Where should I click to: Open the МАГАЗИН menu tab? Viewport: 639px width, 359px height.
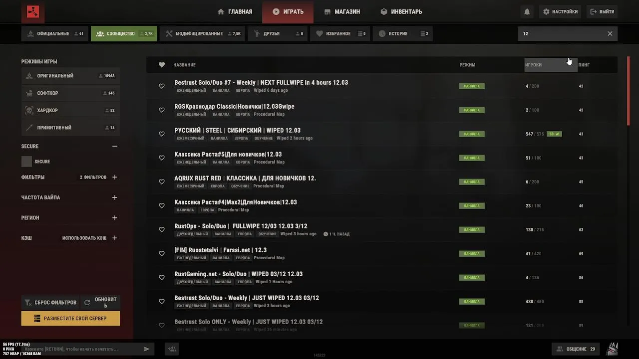(x=342, y=11)
